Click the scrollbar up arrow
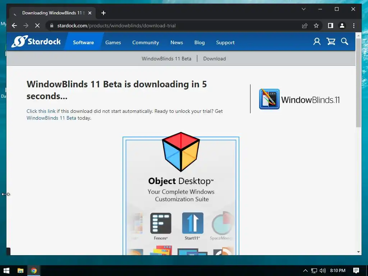 click(x=358, y=36)
